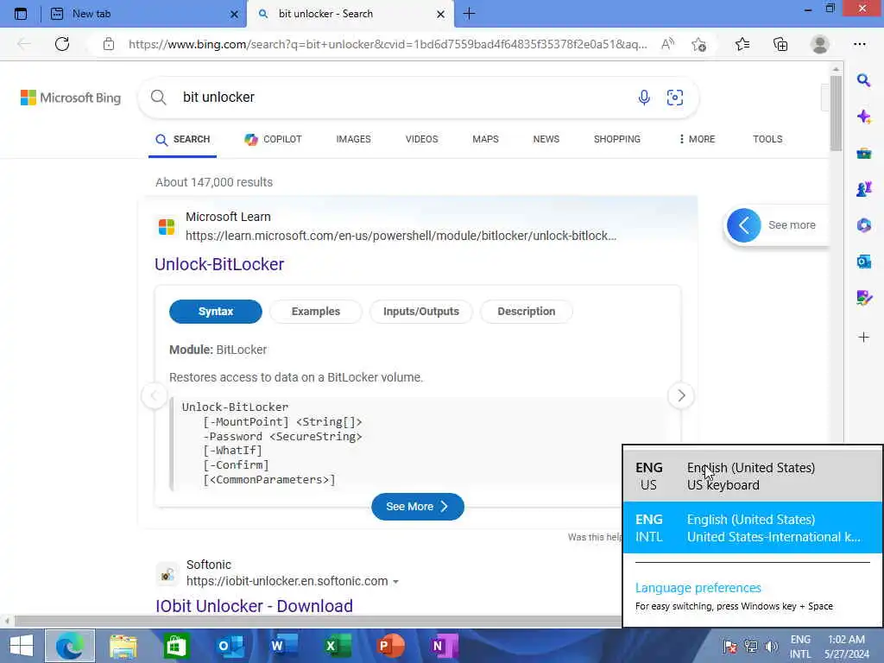Viewport: 884px width, 663px height.
Task: Open the Favorites list
Action: [742, 44]
